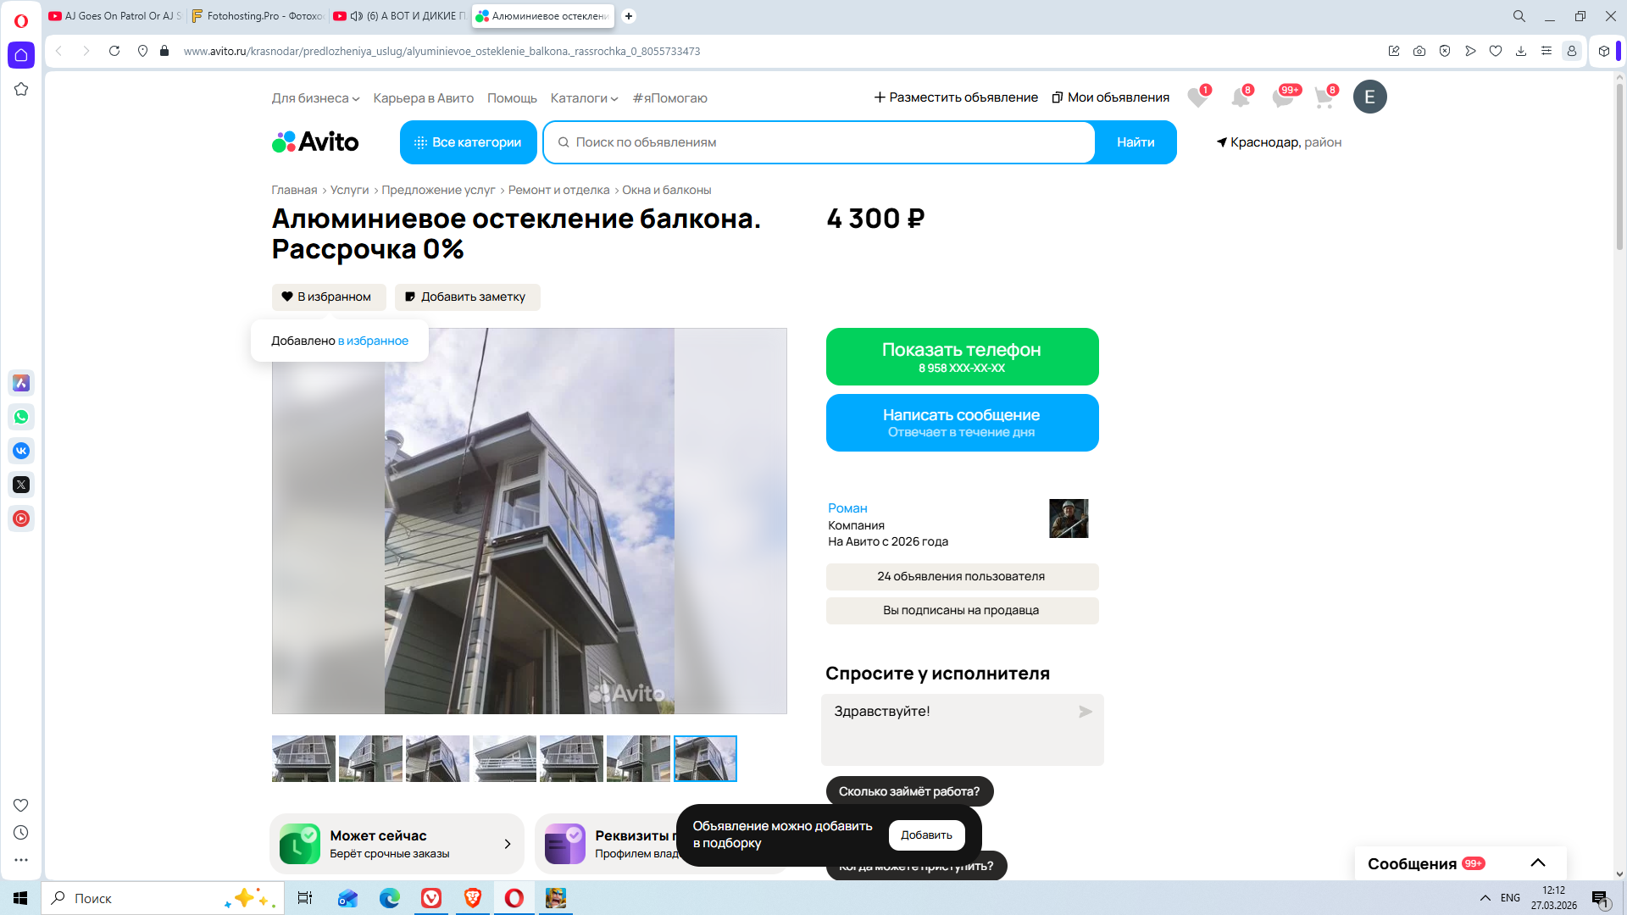Open Opera snapshot camera icon
This screenshot has width=1627, height=915.
(1419, 51)
